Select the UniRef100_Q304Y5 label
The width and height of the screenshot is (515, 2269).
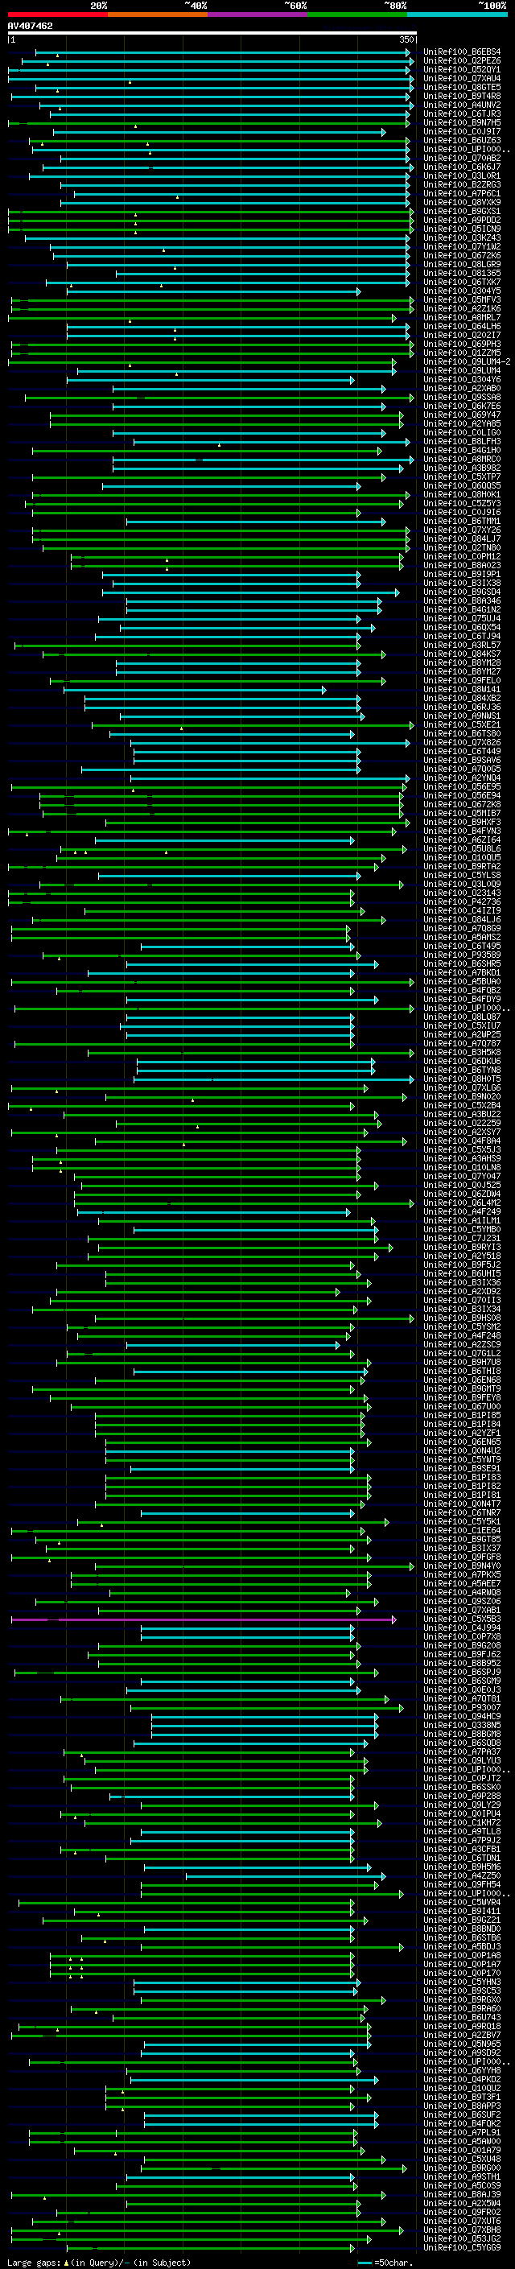(461, 291)
